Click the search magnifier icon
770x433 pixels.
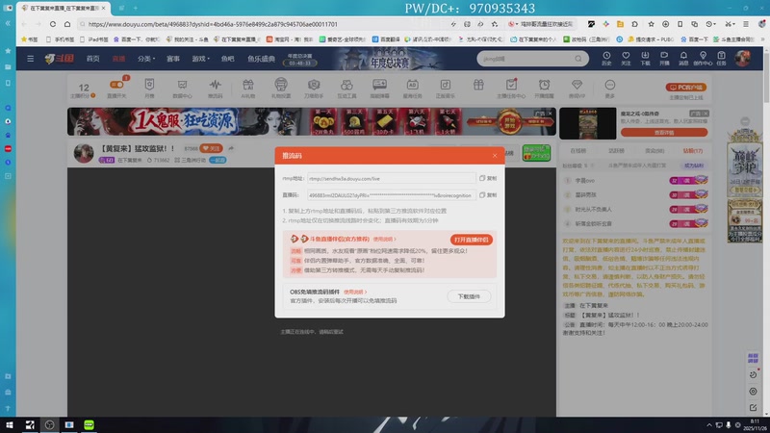click(578, 59)
